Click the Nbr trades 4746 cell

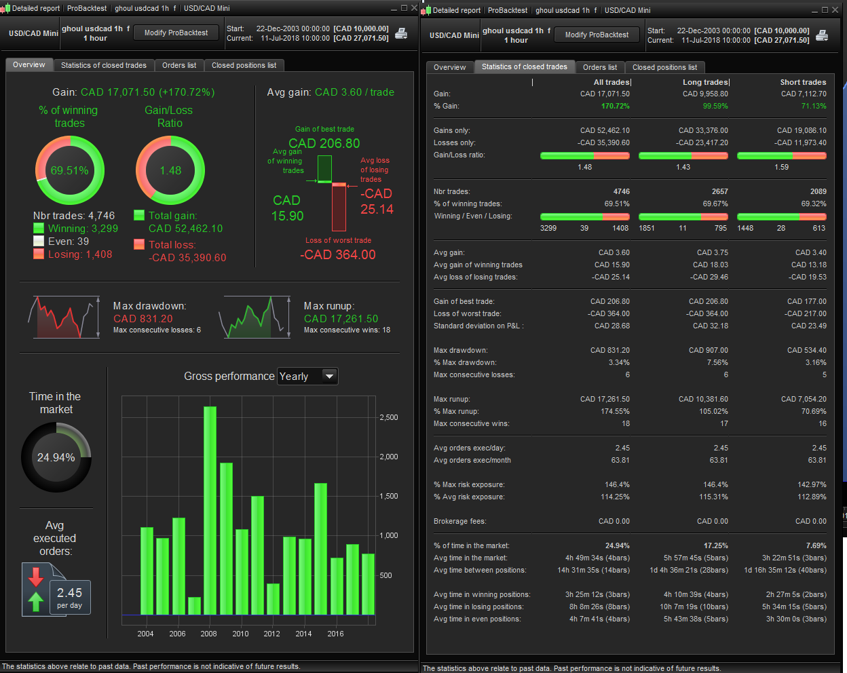pos(622,191)
